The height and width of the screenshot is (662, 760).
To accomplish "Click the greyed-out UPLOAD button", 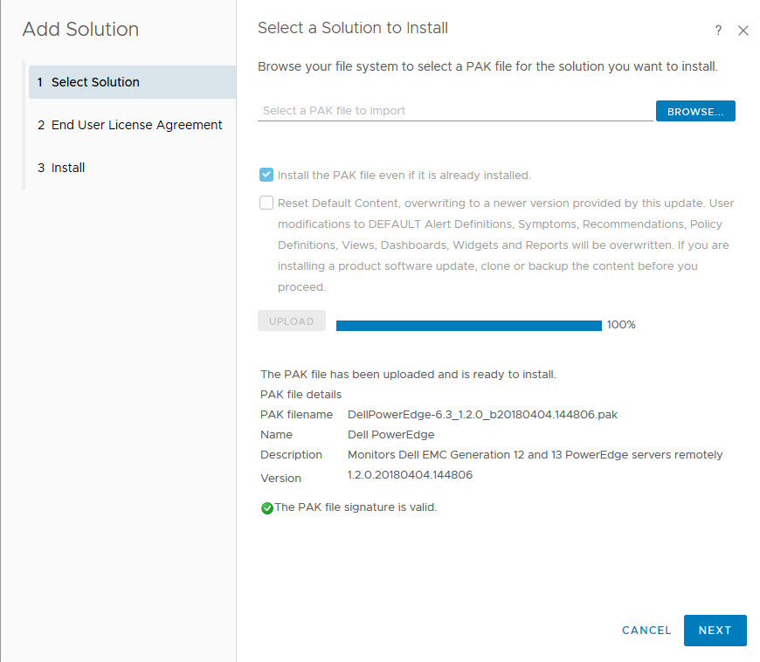I will [291, 321].
